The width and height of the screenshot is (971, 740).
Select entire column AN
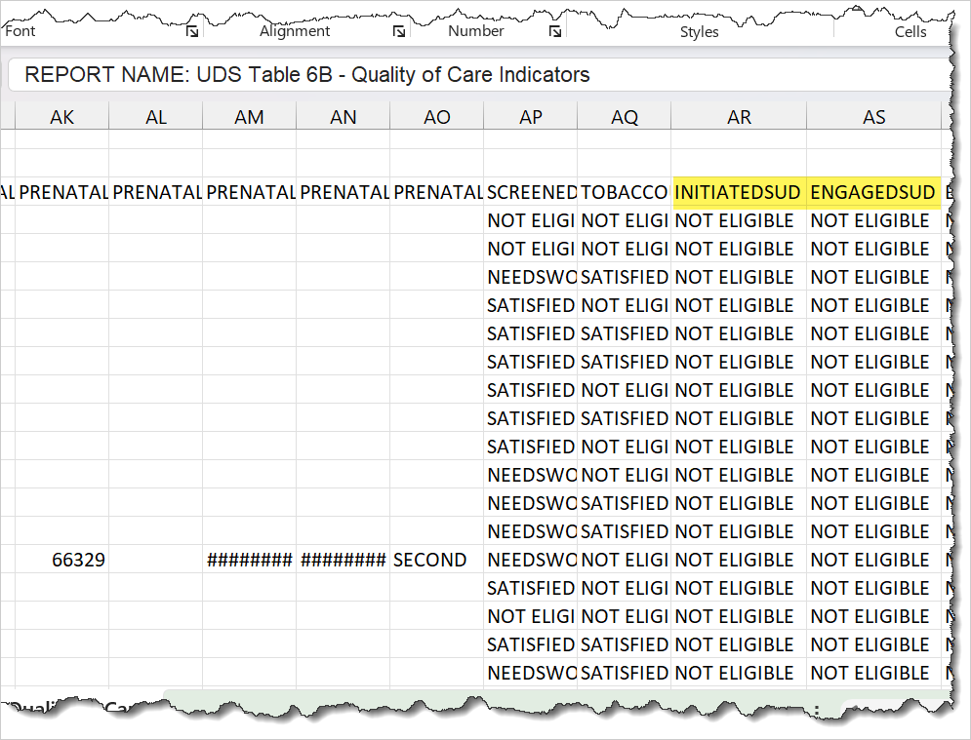point(343,117)
